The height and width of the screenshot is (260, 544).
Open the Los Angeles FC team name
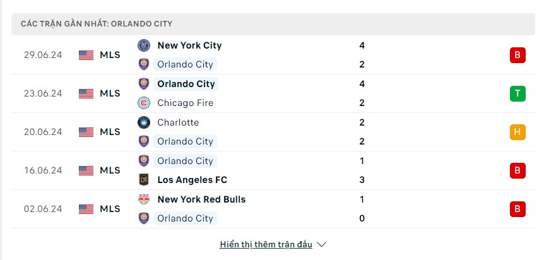click(x=192, y=180)
